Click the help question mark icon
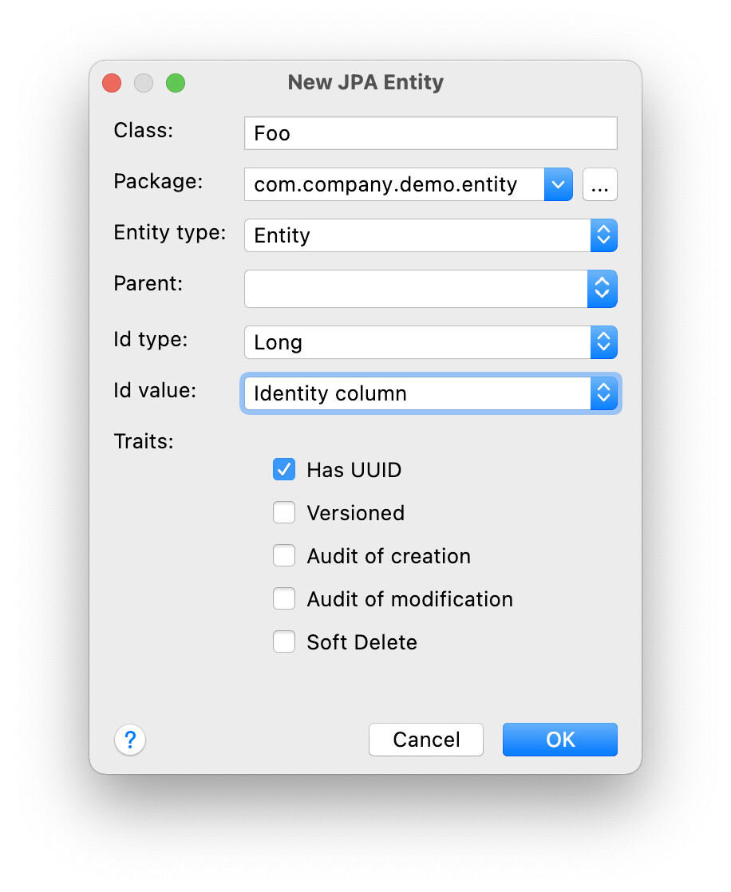This screenshot has height=892, width=731. [130, 740]
